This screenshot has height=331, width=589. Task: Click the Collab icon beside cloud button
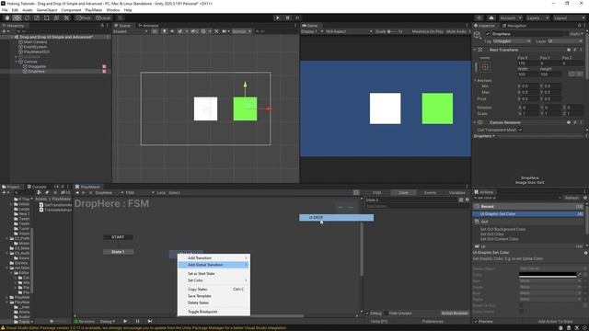click(x=479, y=18)
